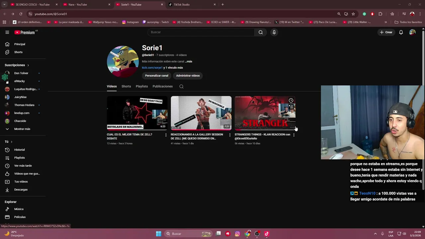Click the Chrome address bar URL
425x239 pixels.
(51, 14)
